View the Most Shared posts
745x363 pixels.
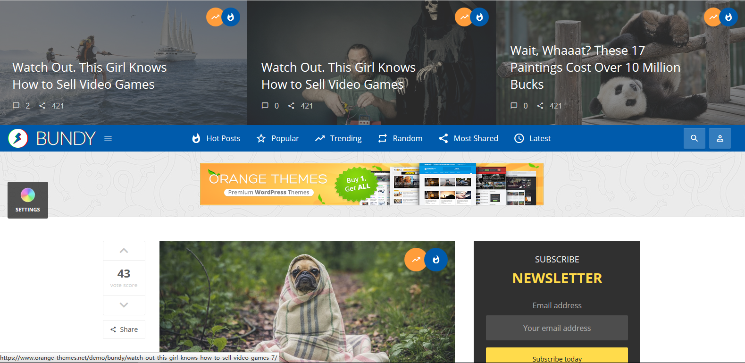(x=469, y=138)
